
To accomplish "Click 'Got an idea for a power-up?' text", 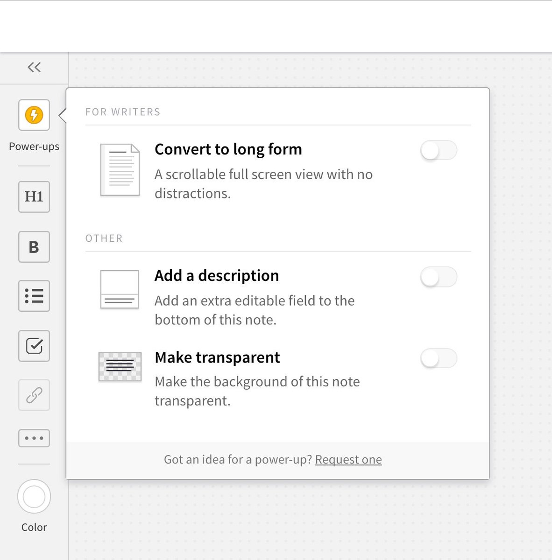I will [x=238, y=460].
